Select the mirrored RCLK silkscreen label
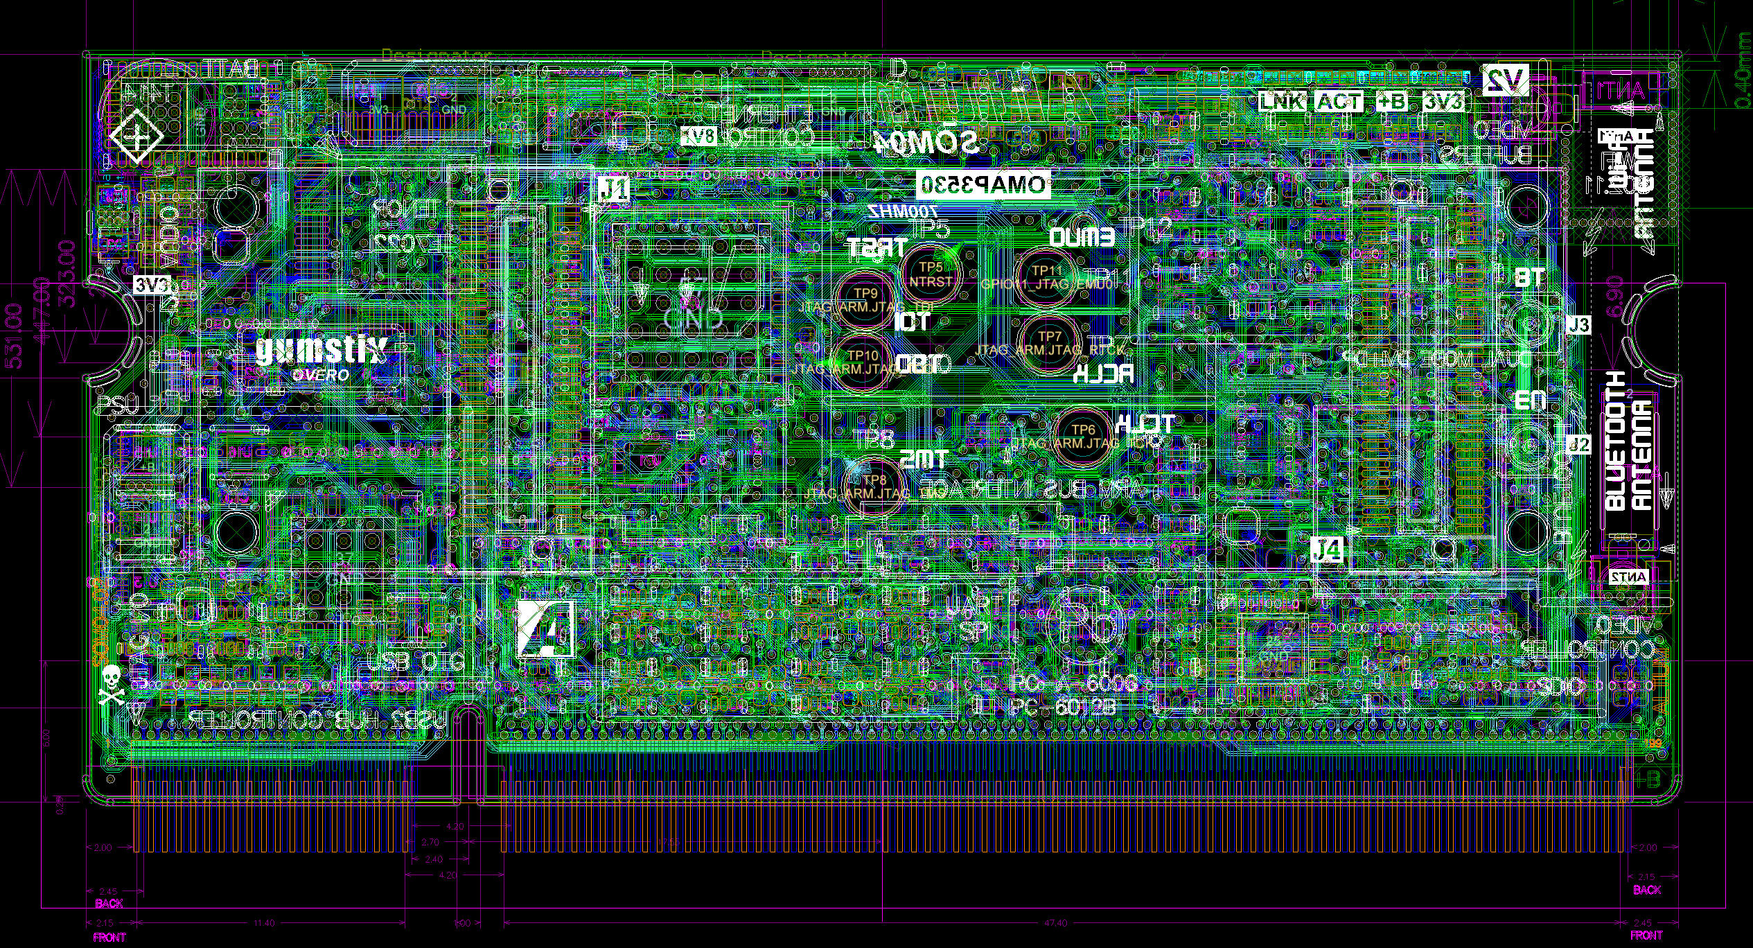 click(x=1104, y=374)
